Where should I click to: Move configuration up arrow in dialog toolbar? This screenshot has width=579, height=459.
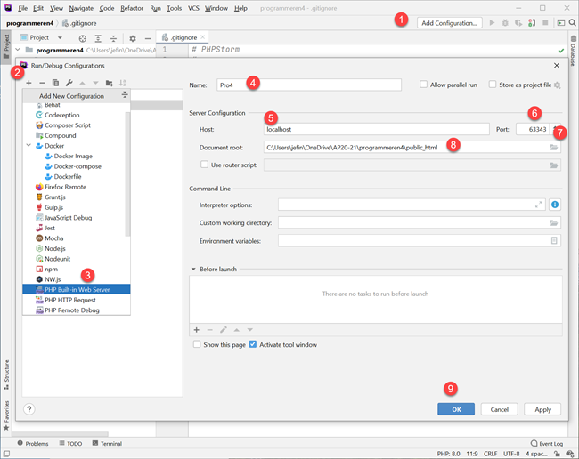click(x=82, y=83)
